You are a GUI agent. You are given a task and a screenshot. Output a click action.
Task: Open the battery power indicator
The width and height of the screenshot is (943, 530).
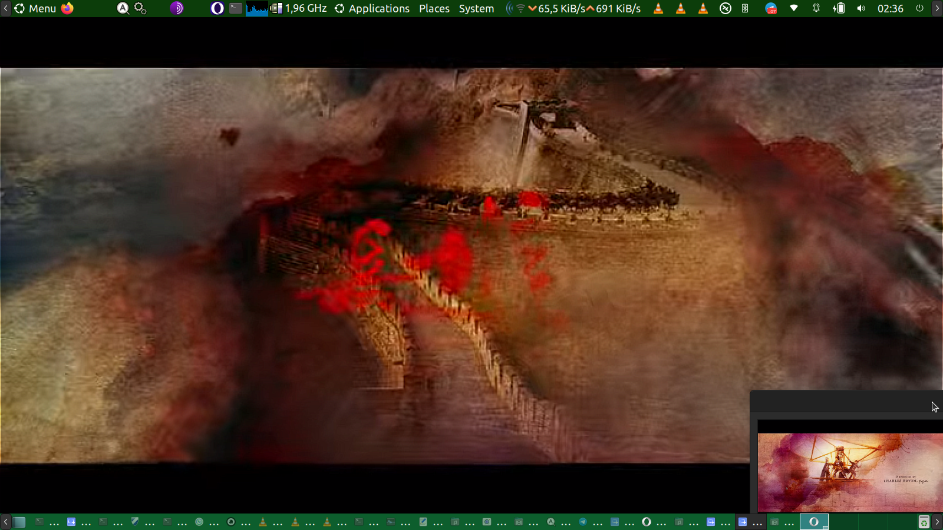[839, 8]
